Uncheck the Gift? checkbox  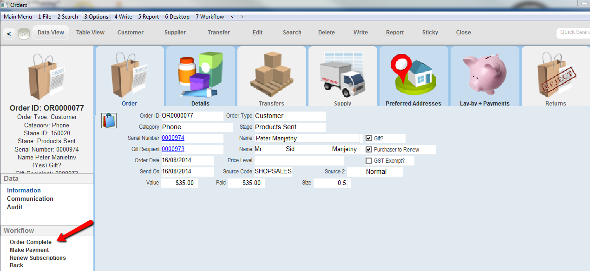pos(369,138)
